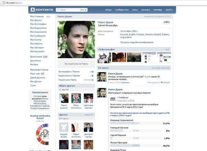
Task: Click the person icon beside 209 counter
Action: click(86, 10)
